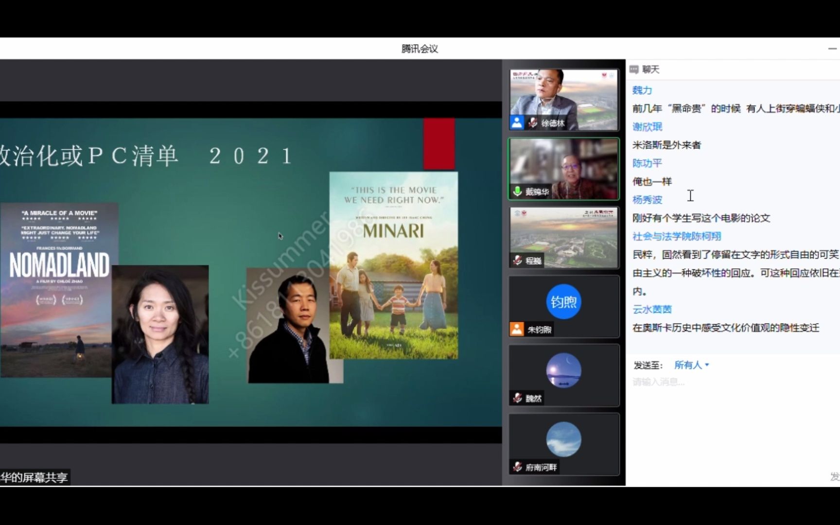Click the chat bubble icon beside 聊天
840x525 pixels.
click(634, 70)
